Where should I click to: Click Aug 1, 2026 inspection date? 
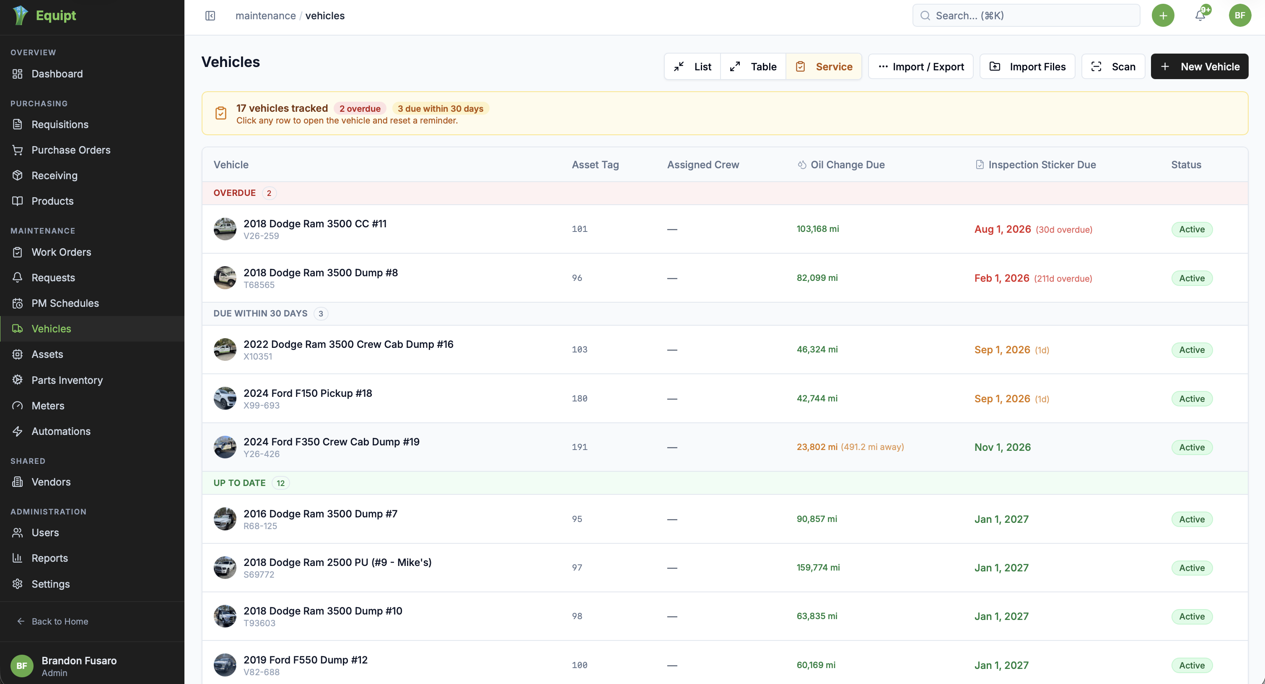pos(1002,229)
